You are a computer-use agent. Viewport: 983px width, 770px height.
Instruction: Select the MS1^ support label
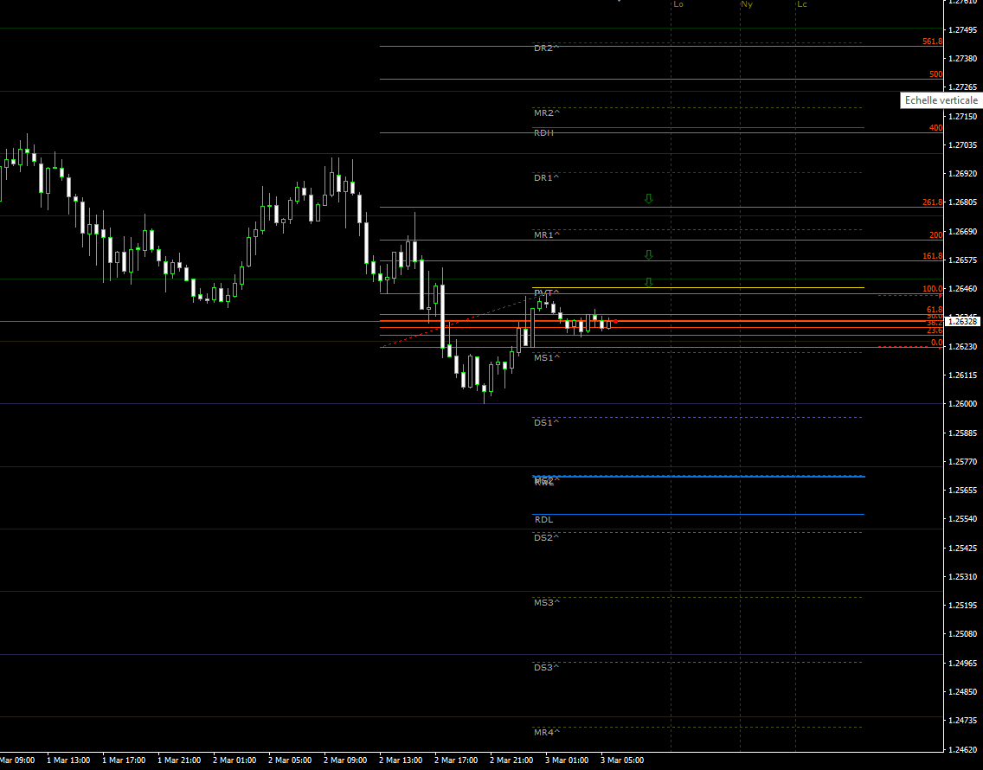[546, 357]
